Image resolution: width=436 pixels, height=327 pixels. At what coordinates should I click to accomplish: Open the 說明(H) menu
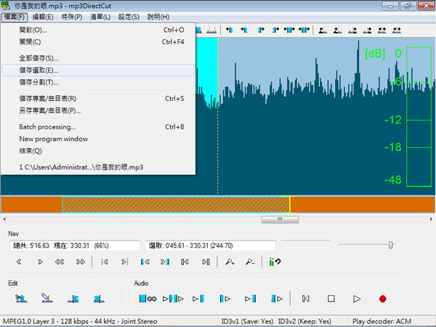(158, 17)
